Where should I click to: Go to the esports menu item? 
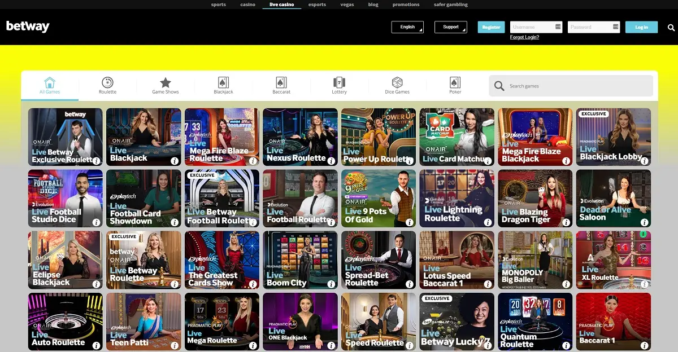317,5
